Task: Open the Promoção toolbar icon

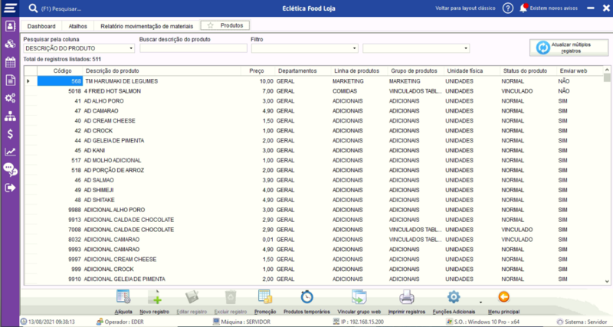Action: [265, 298]
